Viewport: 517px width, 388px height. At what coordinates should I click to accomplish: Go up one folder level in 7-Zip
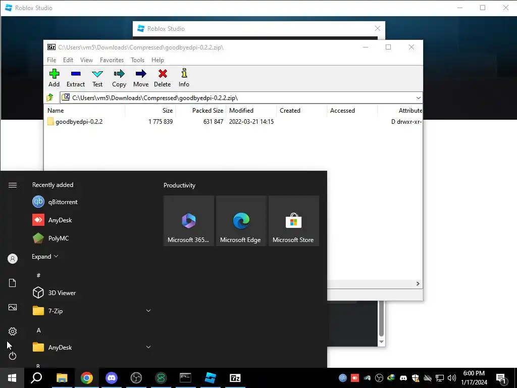[x=50, y=98]
